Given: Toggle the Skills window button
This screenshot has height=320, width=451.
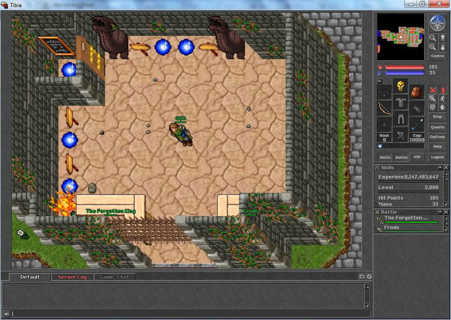Looking at the screenshot, I should [385, 157].
